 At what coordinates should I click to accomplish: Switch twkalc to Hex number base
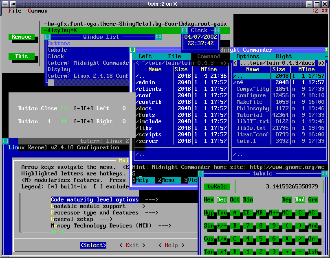208,199
